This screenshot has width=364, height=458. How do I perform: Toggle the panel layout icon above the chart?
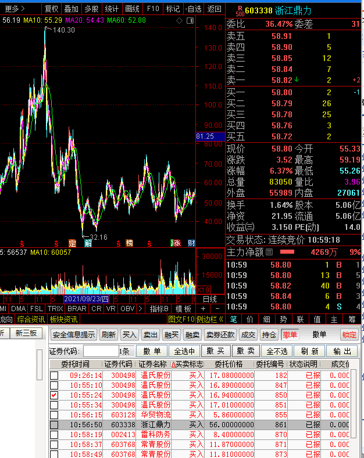190,20
